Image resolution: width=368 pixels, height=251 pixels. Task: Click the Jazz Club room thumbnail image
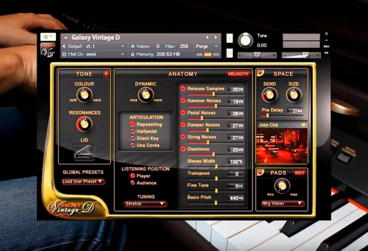[282, 146]
